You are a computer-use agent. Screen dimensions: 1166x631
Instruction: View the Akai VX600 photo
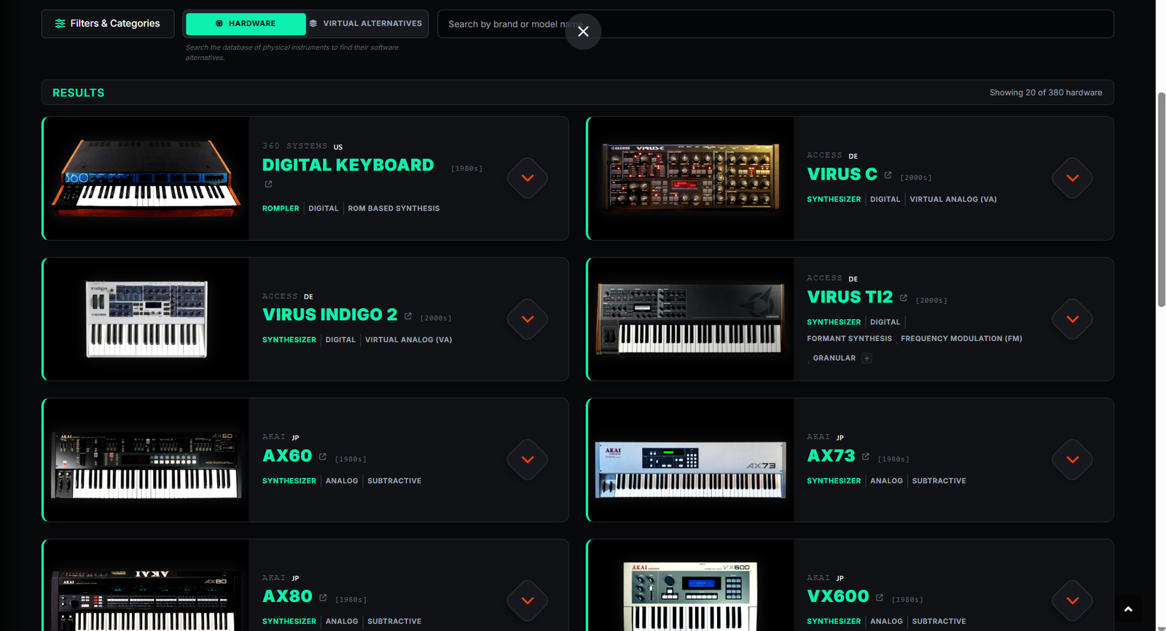[x=691, y=585]
